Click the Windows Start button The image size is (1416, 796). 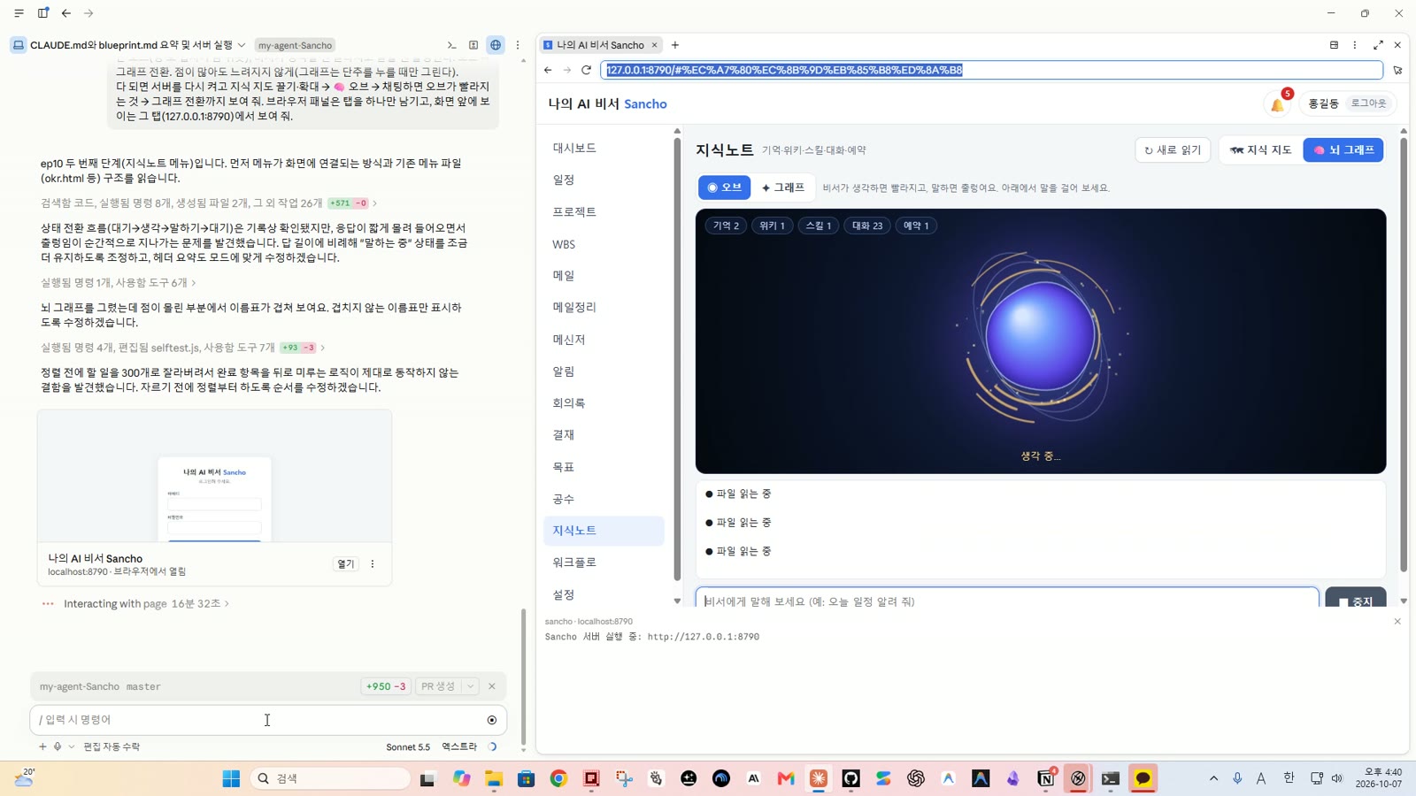point(231,778)
